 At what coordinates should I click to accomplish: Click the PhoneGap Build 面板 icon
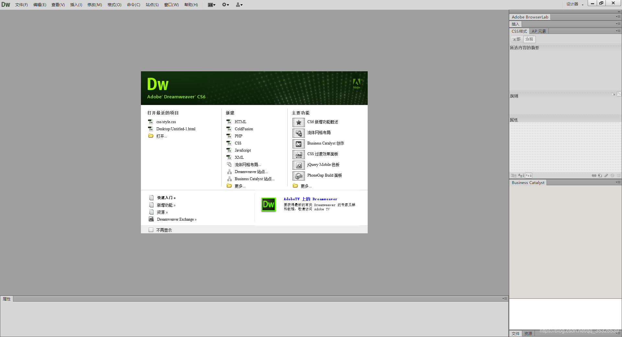298,176
